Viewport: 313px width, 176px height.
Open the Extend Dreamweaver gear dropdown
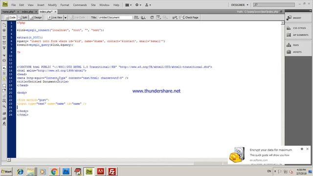pyautogui.click(x=138, y=5)
